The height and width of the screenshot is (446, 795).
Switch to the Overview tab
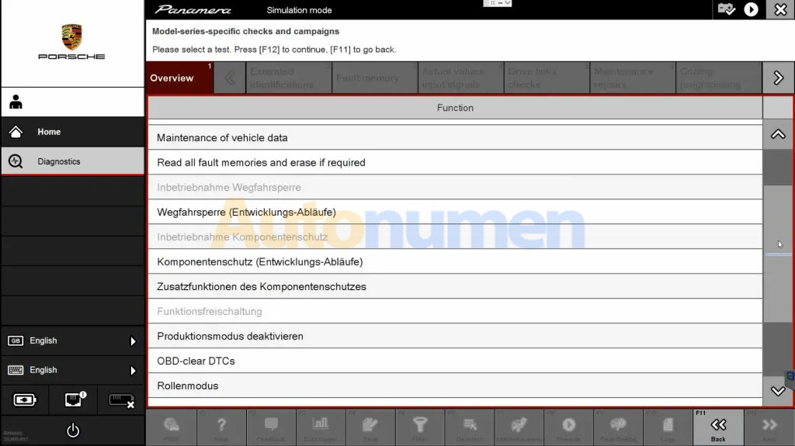click(179, 78)
